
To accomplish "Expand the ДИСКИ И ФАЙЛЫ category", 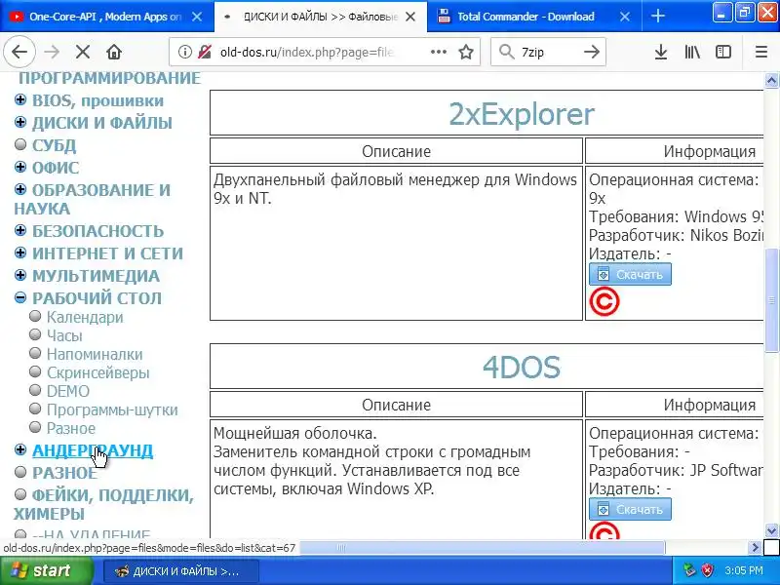I will [20, 123].
